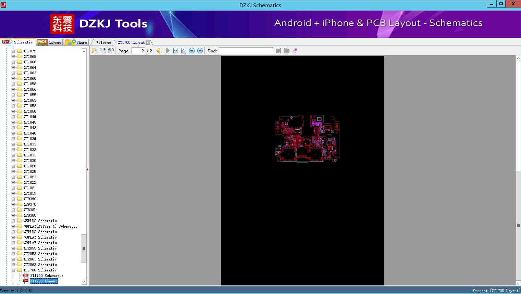Open the Share tab
Screen dimensions: 521x294
click(76, 42)
